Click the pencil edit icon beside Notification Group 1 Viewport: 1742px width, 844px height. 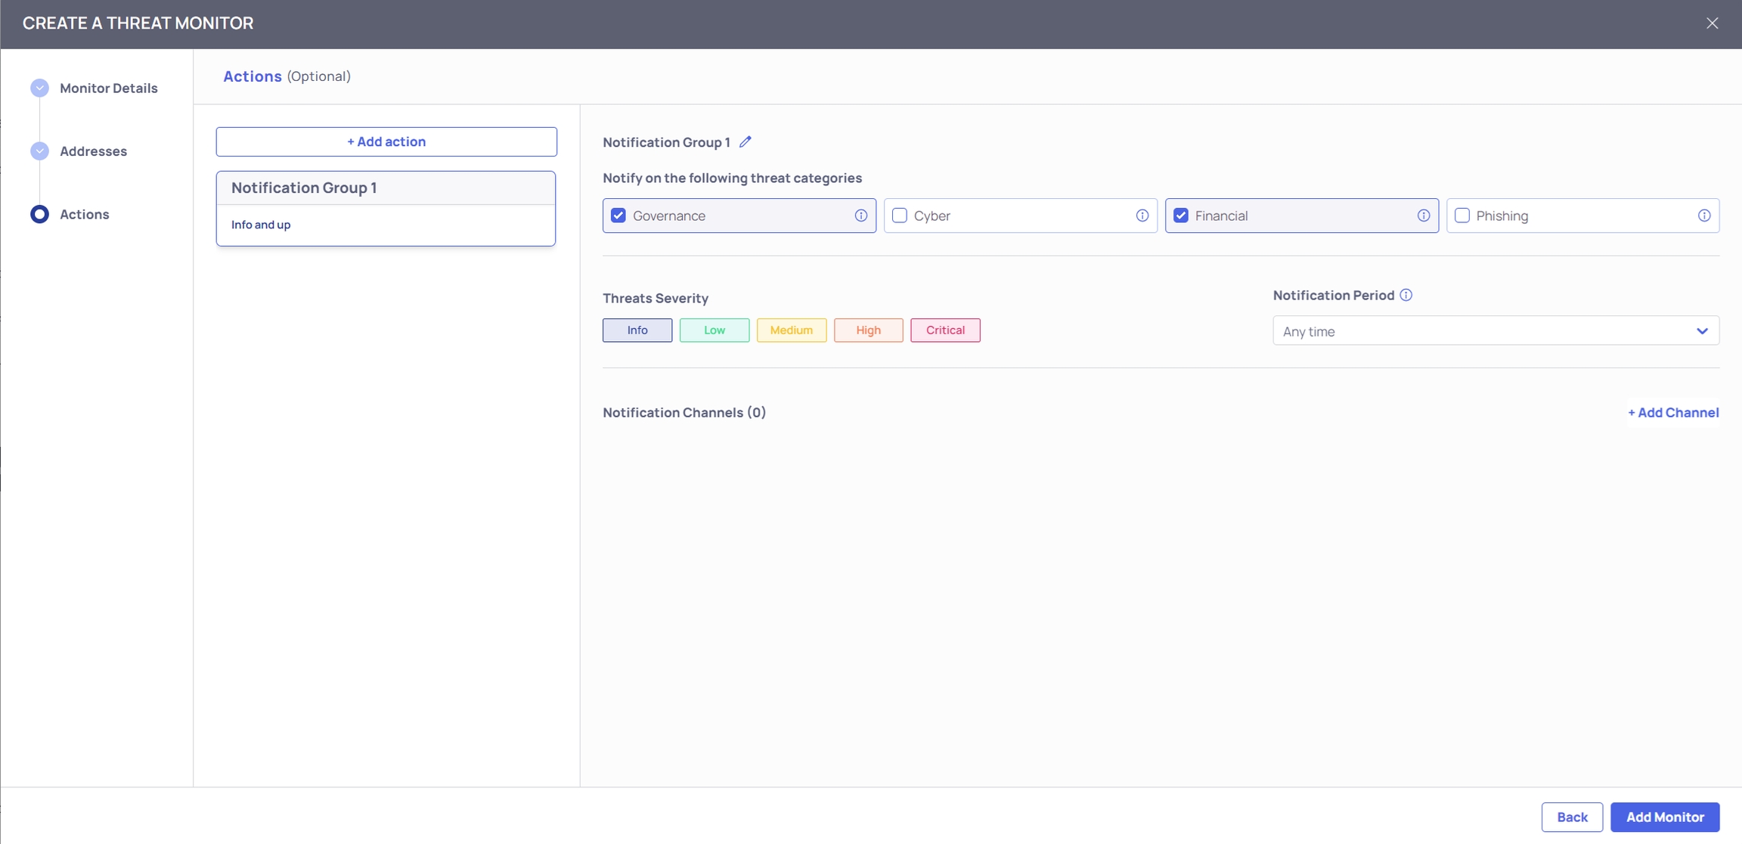tap(745, 141)
